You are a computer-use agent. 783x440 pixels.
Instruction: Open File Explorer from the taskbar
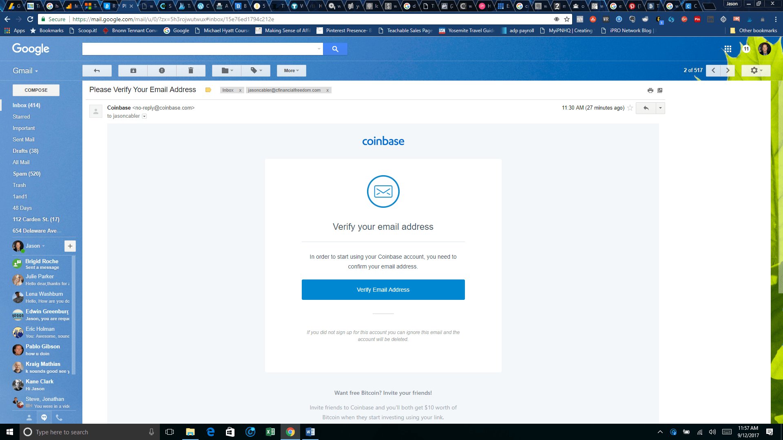(190, 432)
